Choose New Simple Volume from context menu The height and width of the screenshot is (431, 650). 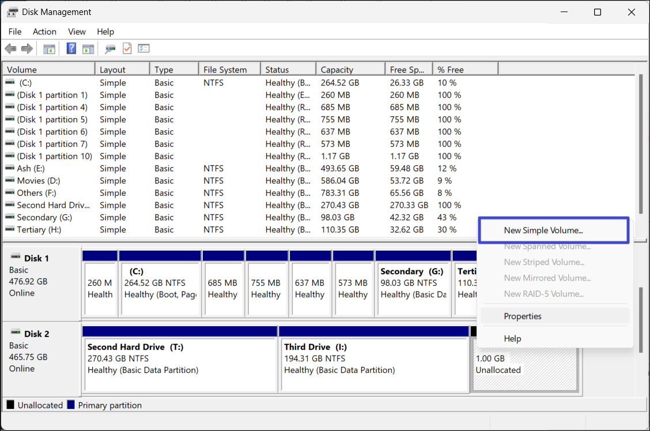(x=543, y=230)
